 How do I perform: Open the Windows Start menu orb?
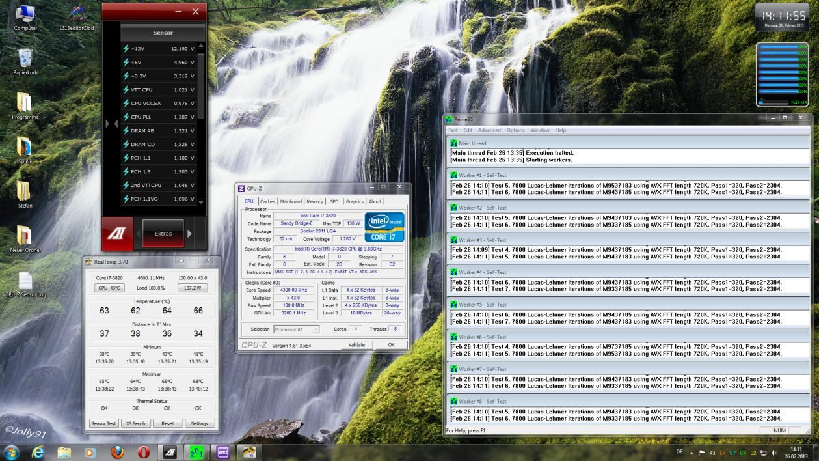(x=12, y=452)
